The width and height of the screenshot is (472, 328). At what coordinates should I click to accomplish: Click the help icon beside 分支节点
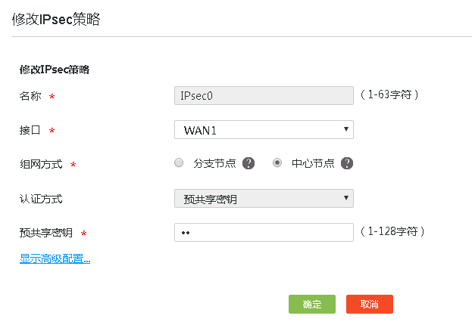(x=249, y=163)
